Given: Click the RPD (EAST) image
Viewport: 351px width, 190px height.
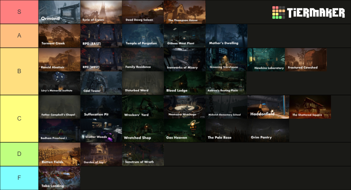Looking at the screenshot, I should (101, 36).
